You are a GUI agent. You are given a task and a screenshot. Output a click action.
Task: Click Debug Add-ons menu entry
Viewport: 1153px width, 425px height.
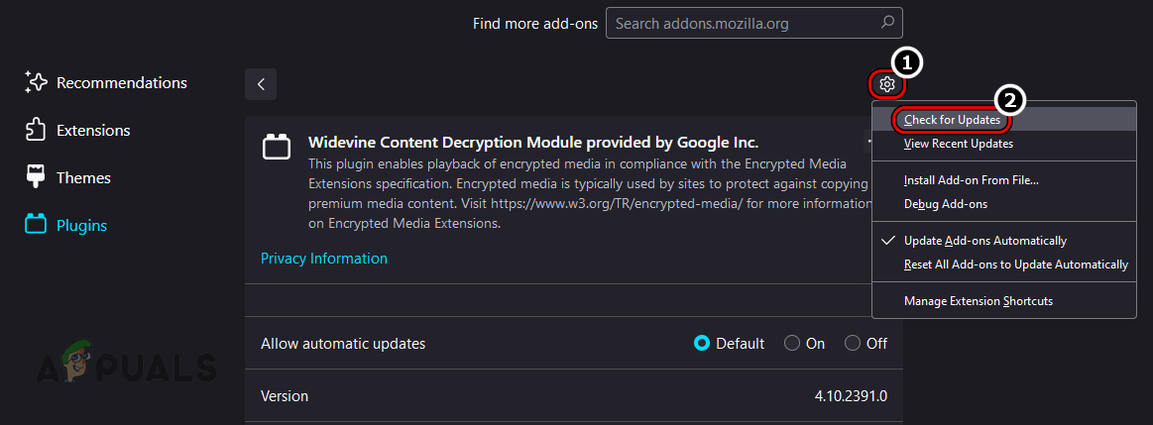pyautogui.click(x=945, y=204)
